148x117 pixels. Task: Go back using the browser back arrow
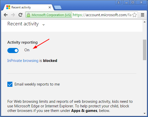click(6, 15)
